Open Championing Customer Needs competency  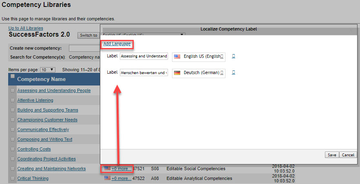(x=47, y=120)
